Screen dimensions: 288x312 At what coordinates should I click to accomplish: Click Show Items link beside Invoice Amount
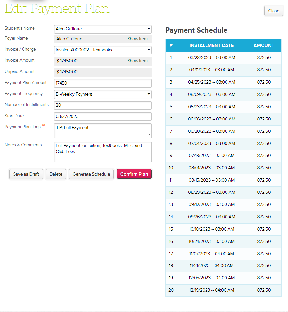138,61
